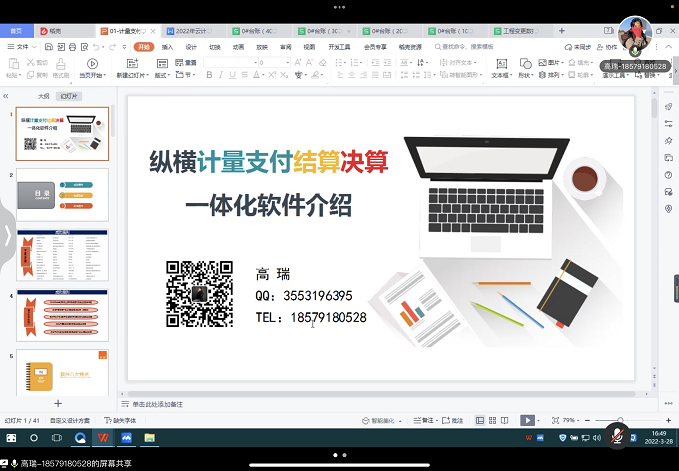Click the Windows Start button
This screenshot has width=679, height=471.
[11, 438]
